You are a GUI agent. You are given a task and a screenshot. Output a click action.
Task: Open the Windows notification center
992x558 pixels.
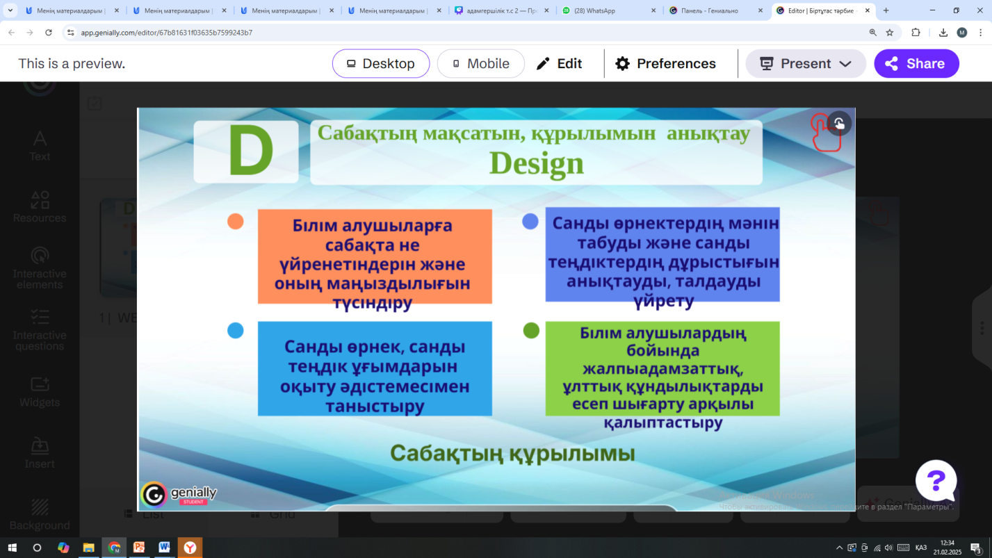pos(976,548)
